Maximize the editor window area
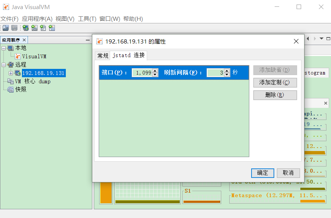 pyautogui.click(x=328, y=39)
